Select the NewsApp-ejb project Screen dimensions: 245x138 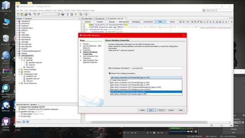pos(26,44)
